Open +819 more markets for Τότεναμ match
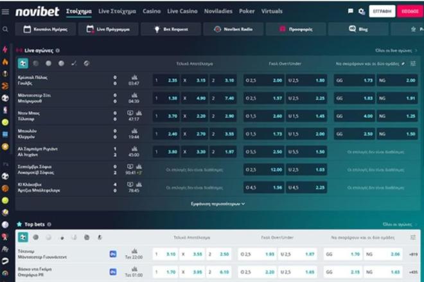 coord(414,254)
